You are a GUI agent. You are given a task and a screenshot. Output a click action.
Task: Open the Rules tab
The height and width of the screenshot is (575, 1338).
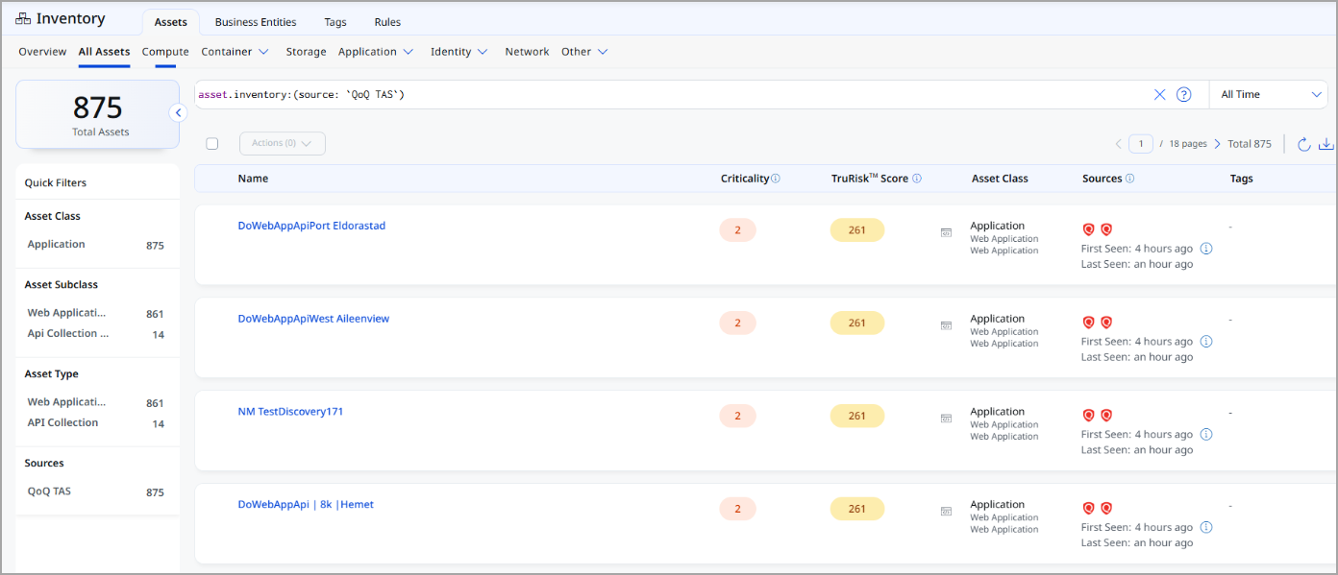[x=387, y=22]
